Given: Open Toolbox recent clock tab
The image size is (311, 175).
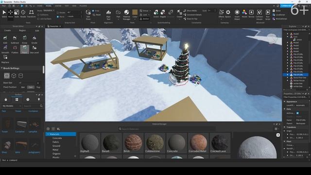Looking at the screenshot, I should (x=28, y=99).
